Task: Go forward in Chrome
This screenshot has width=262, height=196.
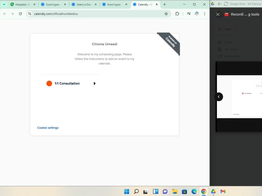Action: pyautogui.click(x=13, y=14)
